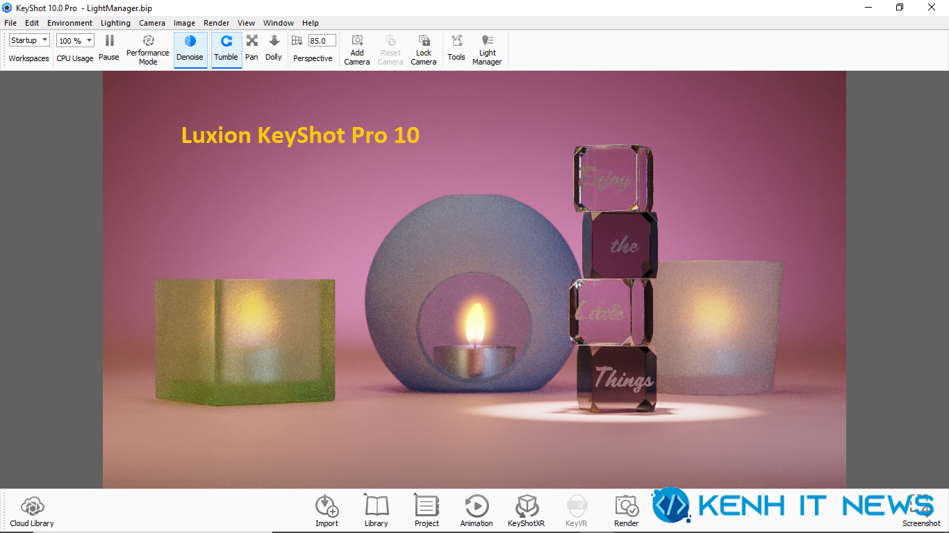Open the Render menu
Viewport: 949px width, 533px height.
click(217, 23)
